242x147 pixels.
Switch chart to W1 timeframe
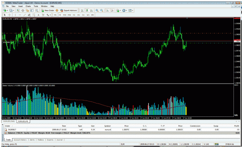pyautogui.click(x=88, y=15)
